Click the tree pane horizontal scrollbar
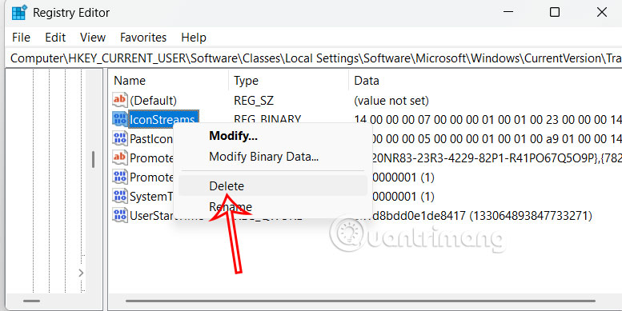Screen dimensions: 622x311 point(31,301)
